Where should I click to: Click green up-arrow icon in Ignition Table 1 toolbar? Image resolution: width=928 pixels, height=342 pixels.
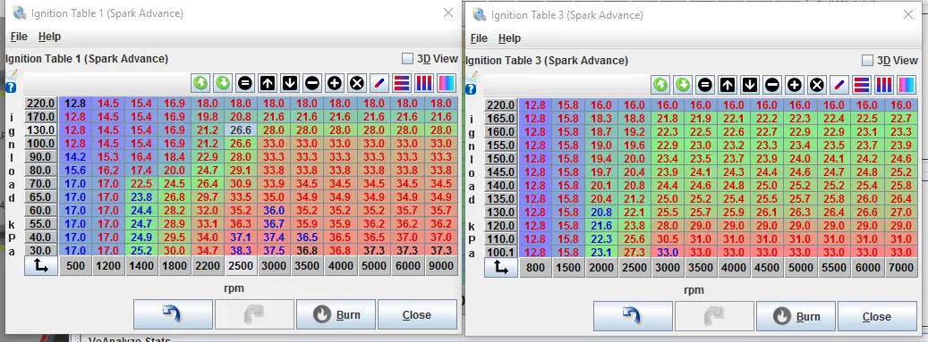(200, 83)
